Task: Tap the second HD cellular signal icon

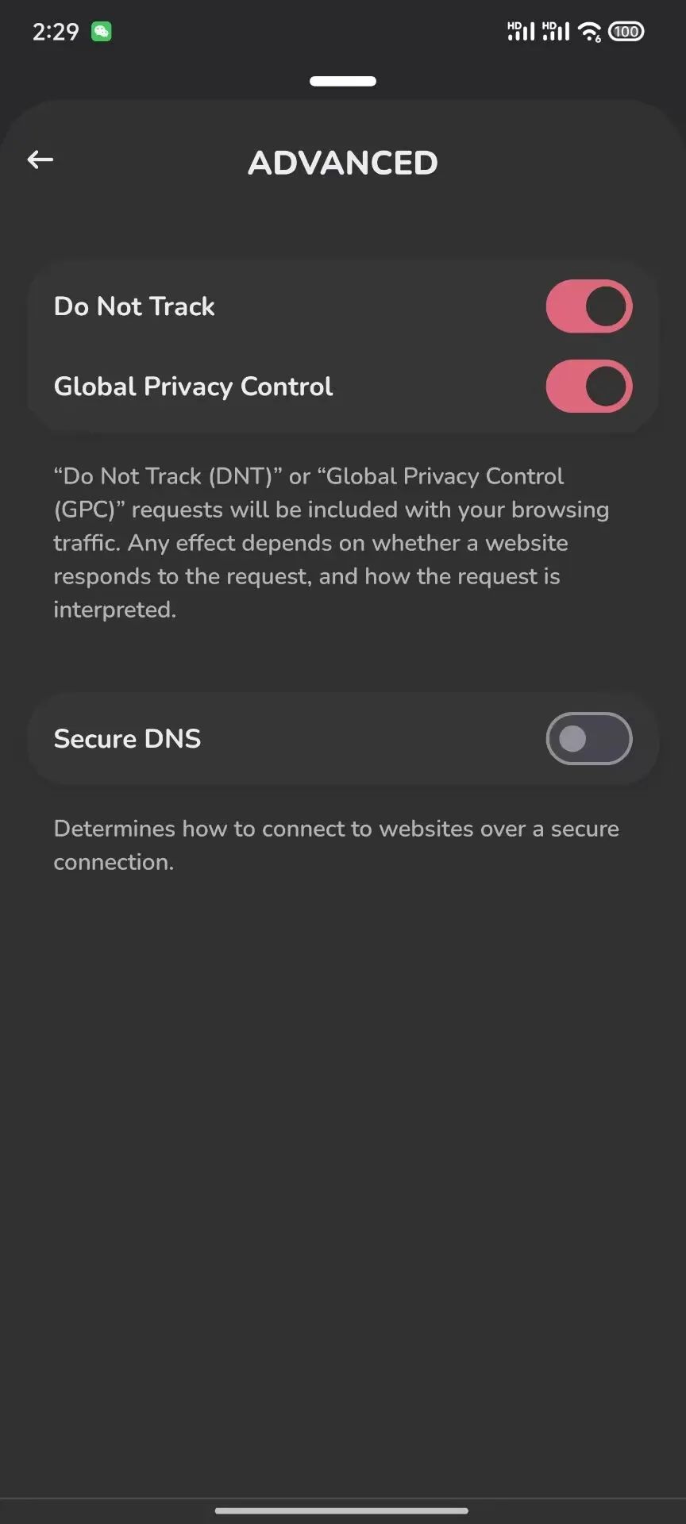Action: tap(556, 32)
